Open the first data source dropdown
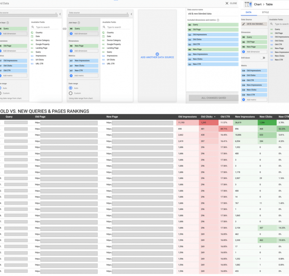The height and width of the screenshot is (276, 289). (28, 15)
